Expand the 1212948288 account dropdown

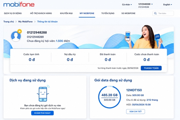coord(145,4)
